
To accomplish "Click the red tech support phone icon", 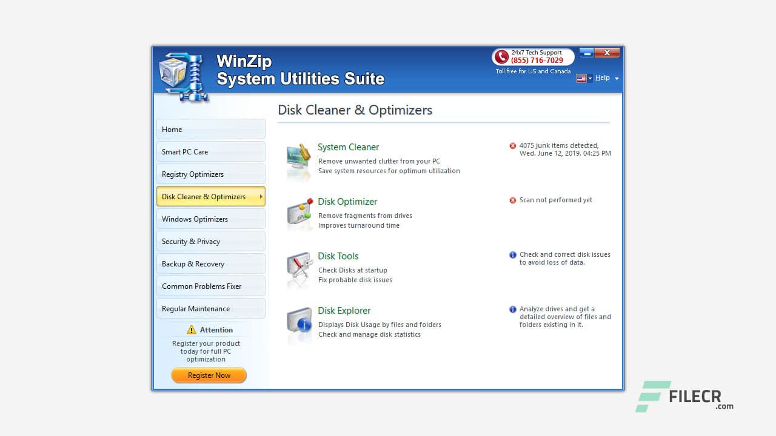I will click(x=501, y=58).
